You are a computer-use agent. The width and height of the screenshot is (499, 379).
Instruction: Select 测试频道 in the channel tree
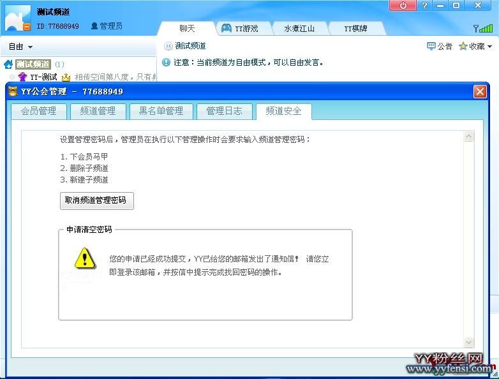[33, 64]
